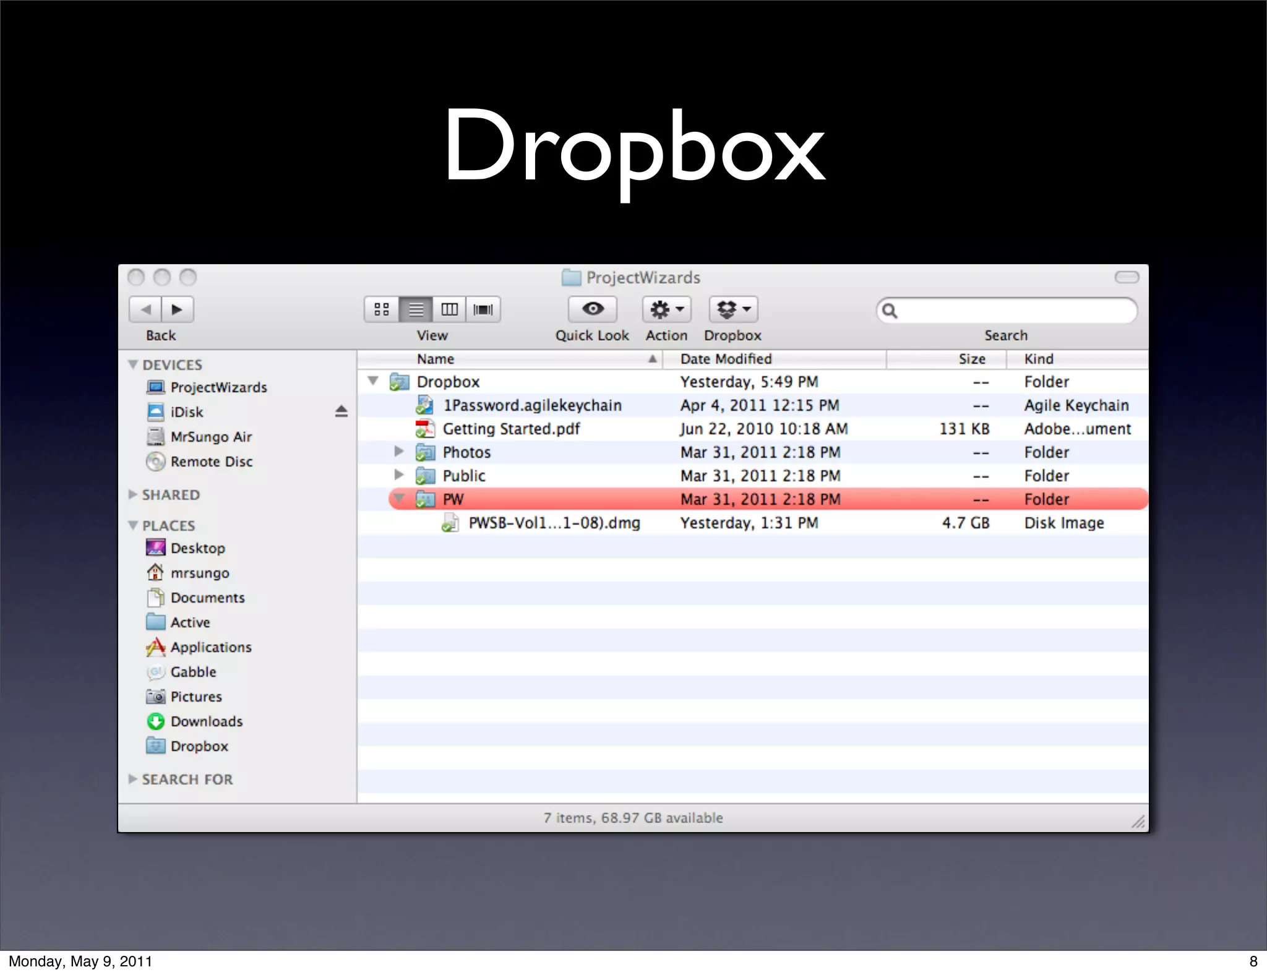
Task: Switch to Cover Flow view
Action: click(483, 309)
